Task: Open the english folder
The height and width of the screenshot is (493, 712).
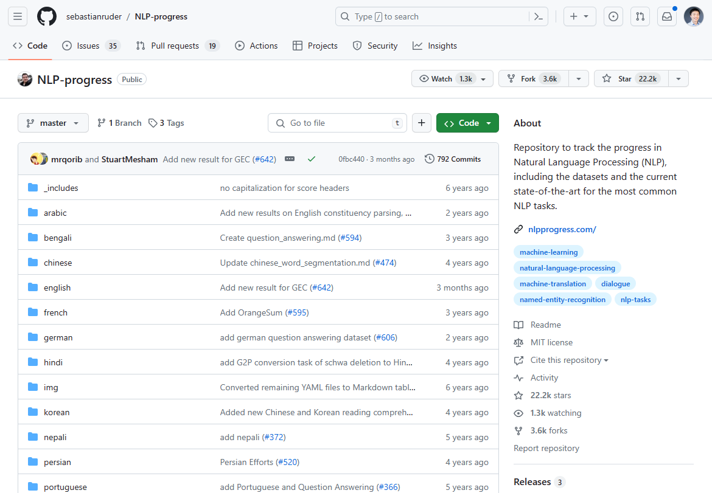Action: click(x=57, y=288)
